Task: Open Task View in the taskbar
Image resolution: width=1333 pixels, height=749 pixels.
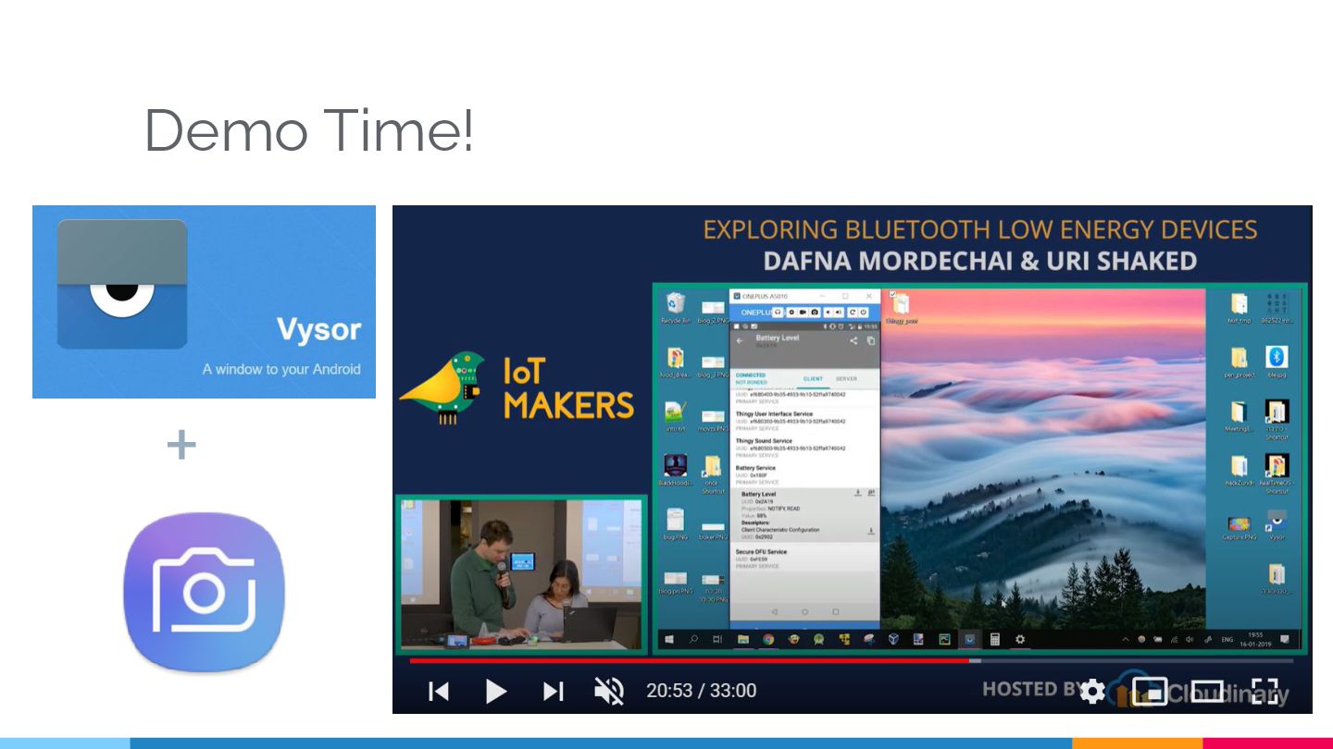Action: tap(717, 639)
